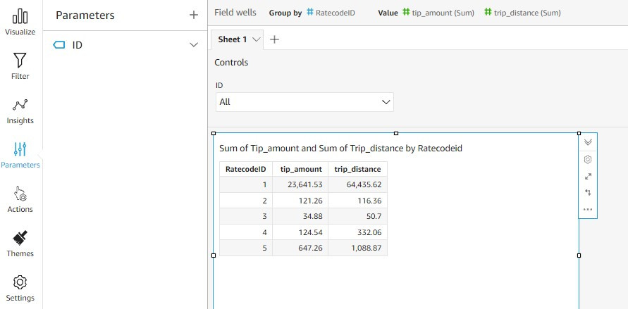This screenshot has height=309, width=628.
Task: Open the Sheet 1 tab menu
Action: coord(256,39)
